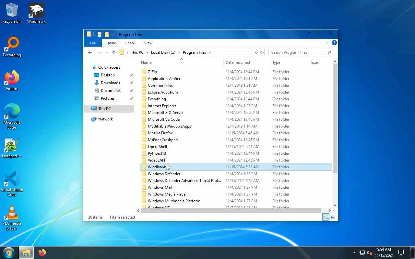Click the horizontal scrollbar in file list
This screenshot has height=259, width=415.
point(231,210)
